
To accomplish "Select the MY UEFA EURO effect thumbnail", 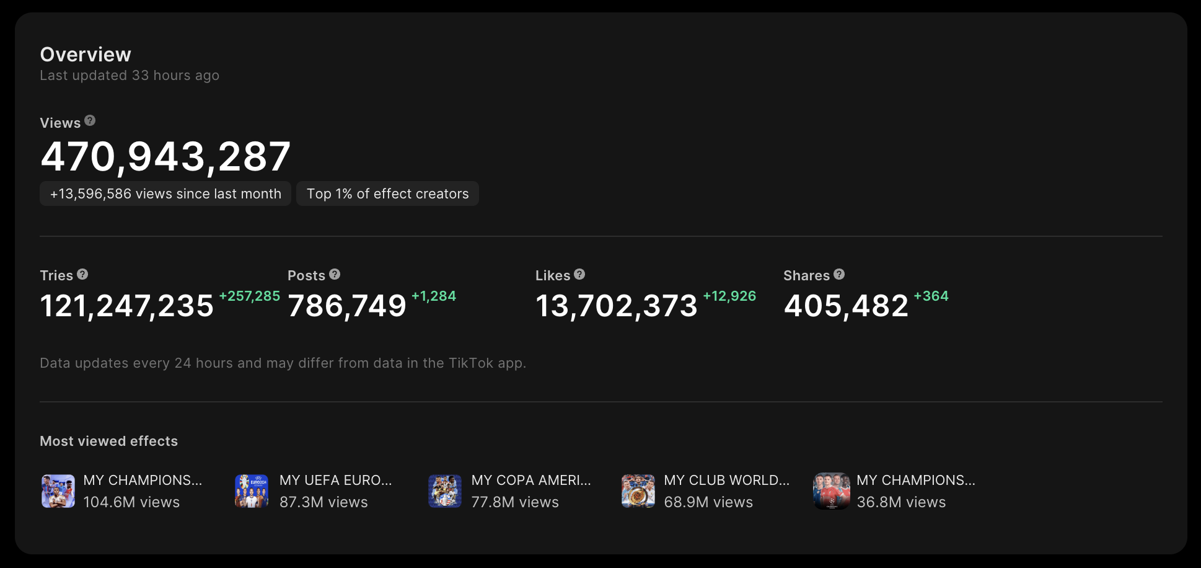I will (252, 491).
